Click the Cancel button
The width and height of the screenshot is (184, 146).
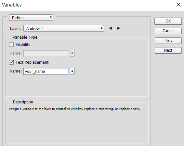pos(168,31)
